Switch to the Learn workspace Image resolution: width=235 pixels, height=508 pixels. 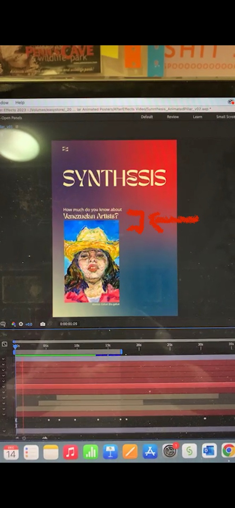(x=198, y=117)
